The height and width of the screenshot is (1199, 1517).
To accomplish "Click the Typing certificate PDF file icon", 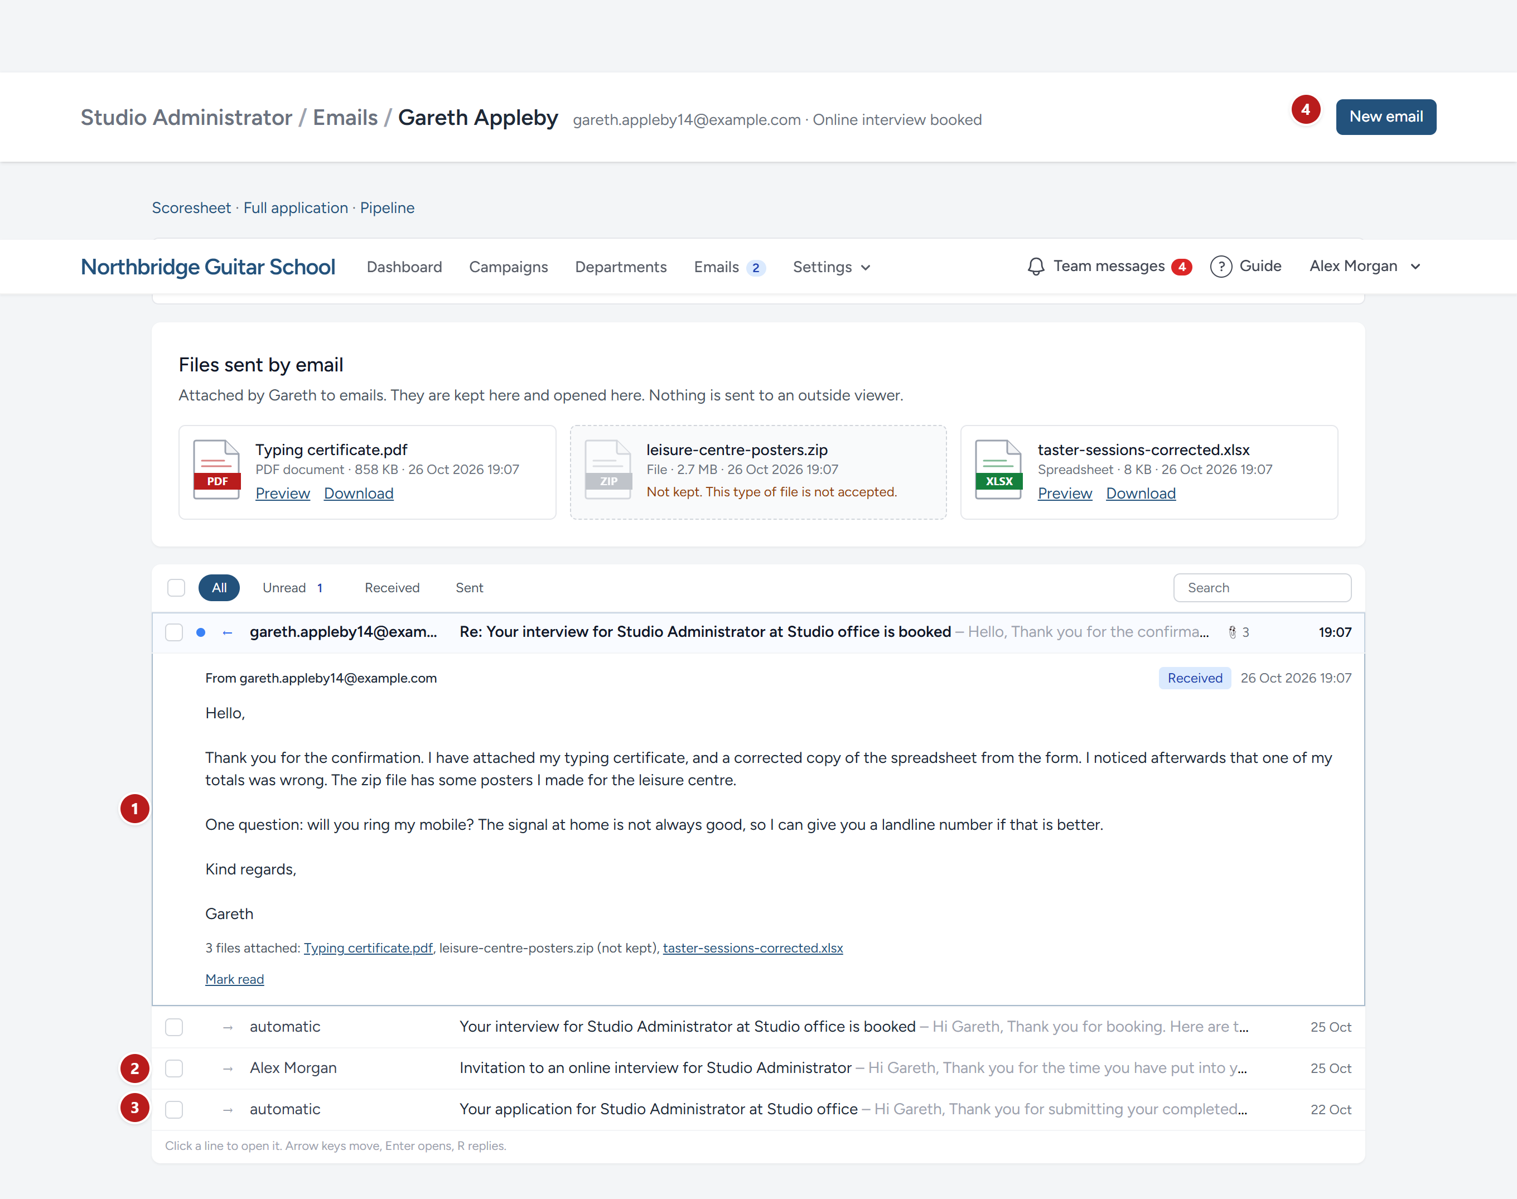I will tap(216, 470).
